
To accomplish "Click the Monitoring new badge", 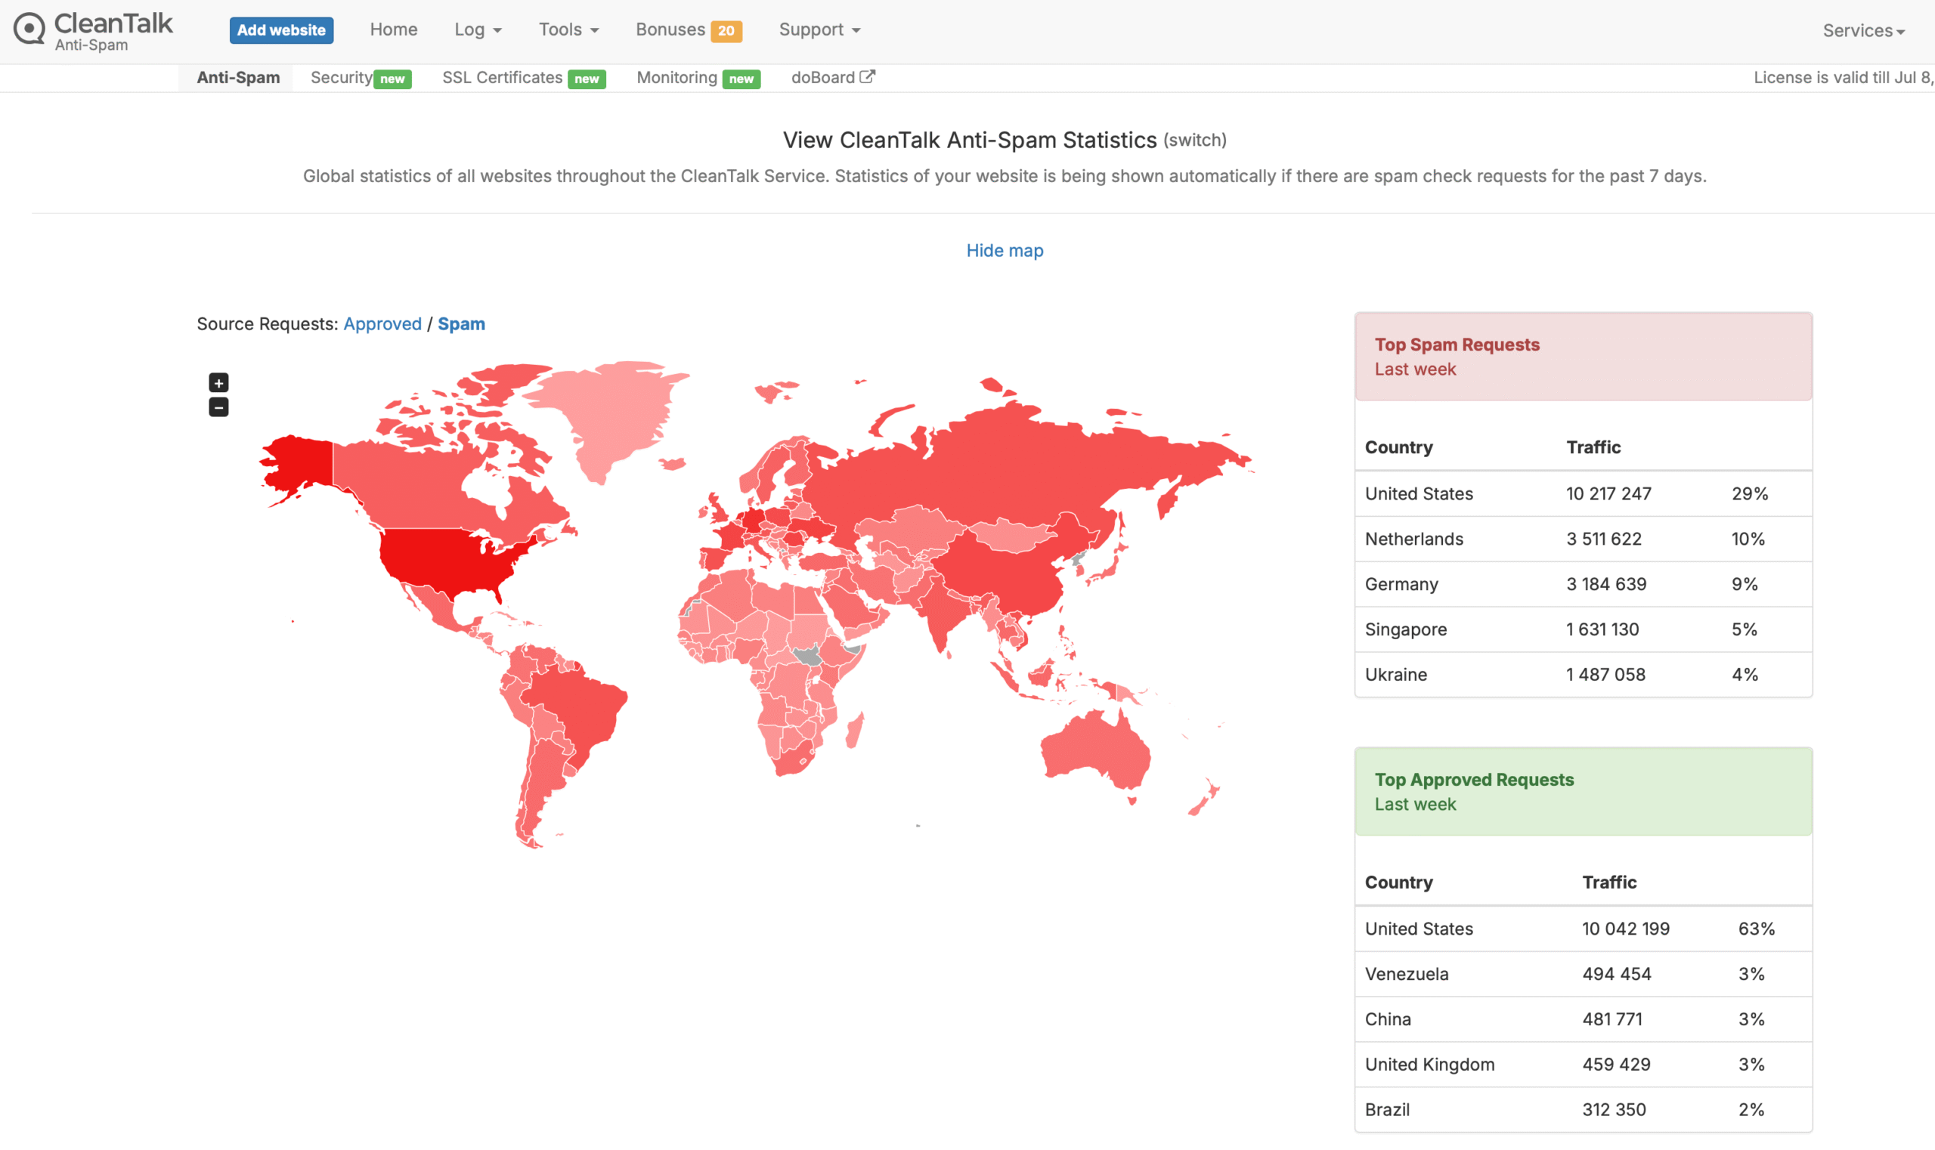I will [x=741, y=79].
